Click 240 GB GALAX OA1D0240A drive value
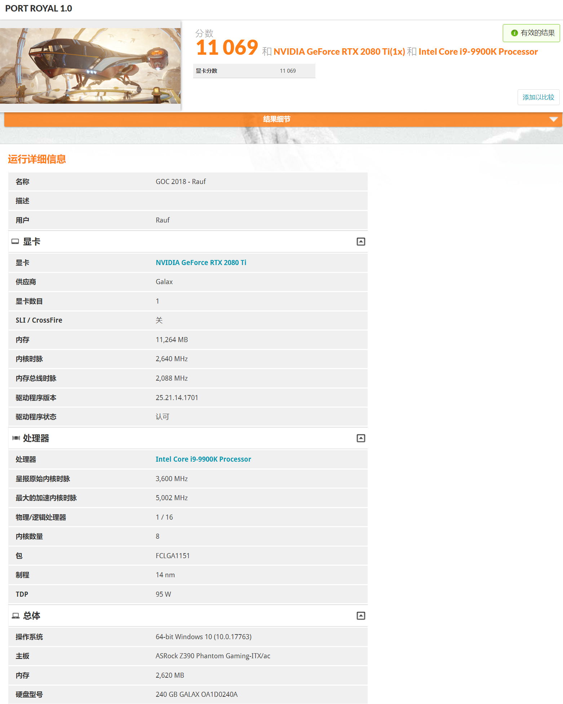The image size is (563, 704). click(x=196, y=695)
